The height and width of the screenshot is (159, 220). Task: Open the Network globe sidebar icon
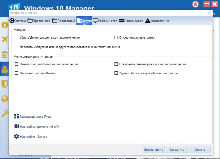point(5,99)
